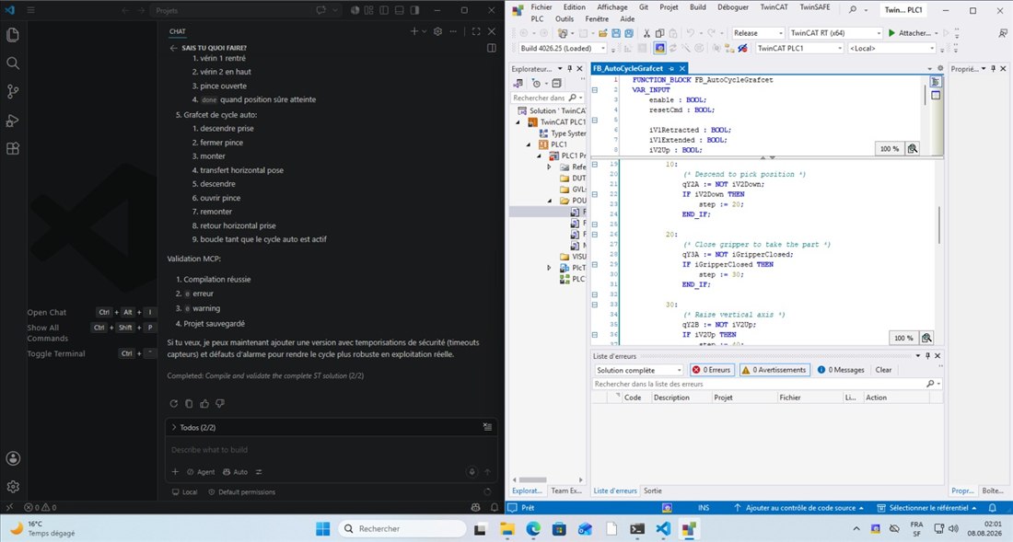Pin the Liste d'erreurs panel
The height and width of the screenshot is (542, 1013).
click(x=927, y=355)
